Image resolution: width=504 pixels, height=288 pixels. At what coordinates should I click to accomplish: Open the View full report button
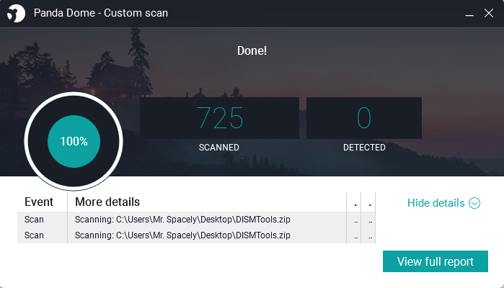[x=435, y=261]
